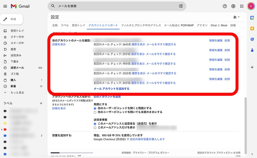257x158 pixels.
Task: Click 削除 for 21分前 account
Action: pyautogui.click(x=227, y=50)
